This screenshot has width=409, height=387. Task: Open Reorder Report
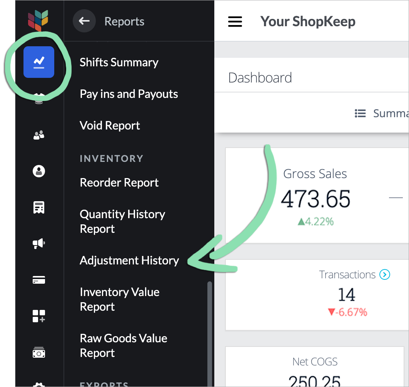click(x=119, y=183)
